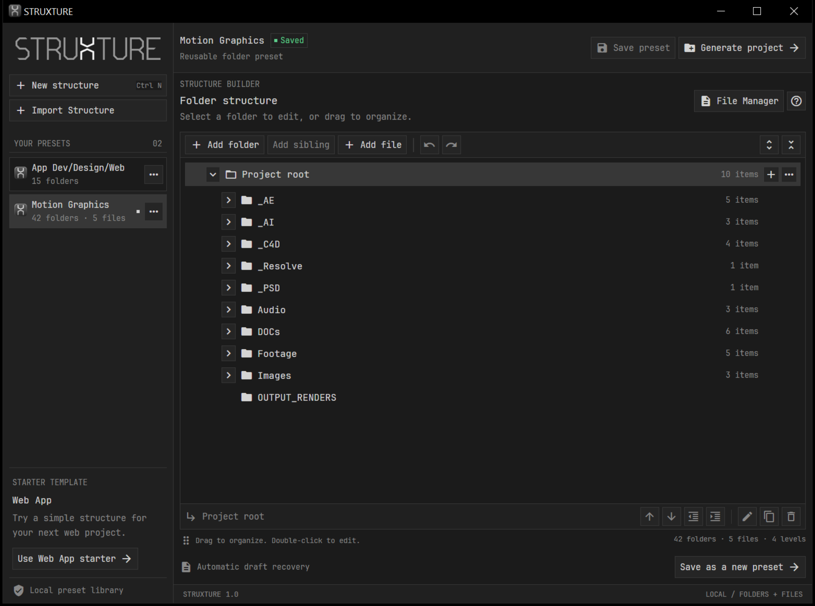Move selected folder up

[649, 517]
